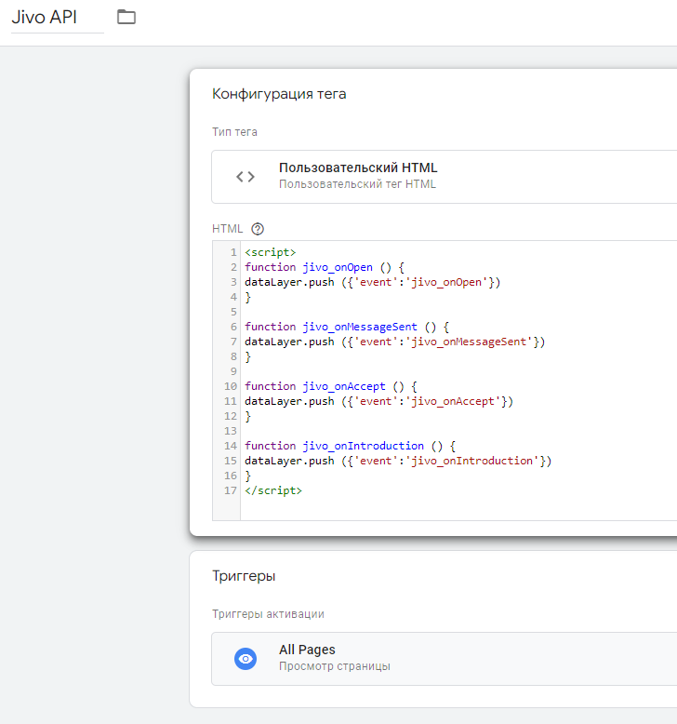The height and width of the screenshot is (724, 677).
Task: Click the Триггеры section heading
Action: (x=244, y=576)
